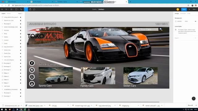
Task: Click the Drafts breadcrumb link
Action: [94, 9]
